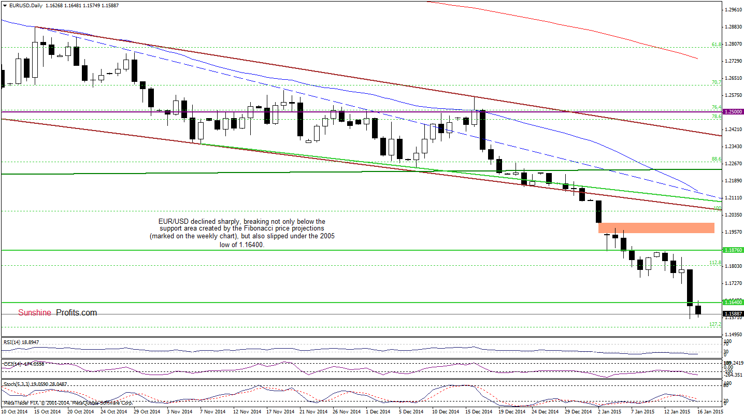Click the 1.28070 price axis value
This screenshot has width=744, height=416.
[x=735, y=44]
